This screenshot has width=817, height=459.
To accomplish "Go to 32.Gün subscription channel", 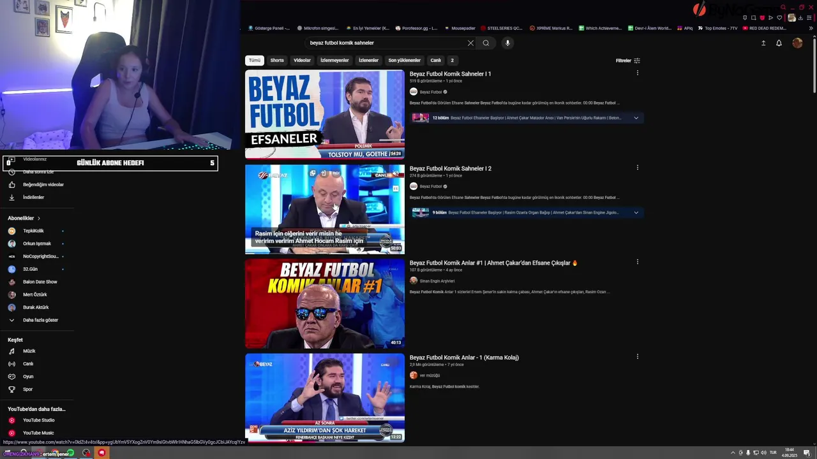I will point(23,269).
